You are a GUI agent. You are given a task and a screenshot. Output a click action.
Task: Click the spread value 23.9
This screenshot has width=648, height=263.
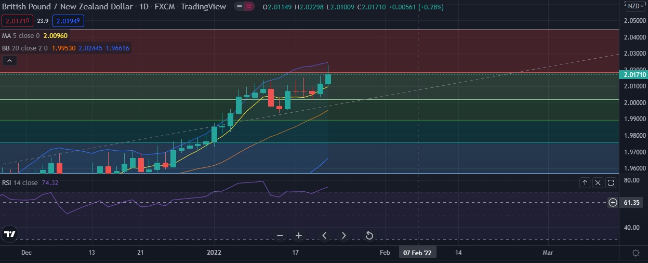(43, 21)
